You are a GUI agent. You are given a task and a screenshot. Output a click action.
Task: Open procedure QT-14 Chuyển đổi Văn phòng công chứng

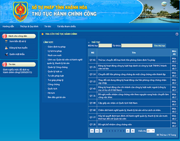click(x=132, y=74)
